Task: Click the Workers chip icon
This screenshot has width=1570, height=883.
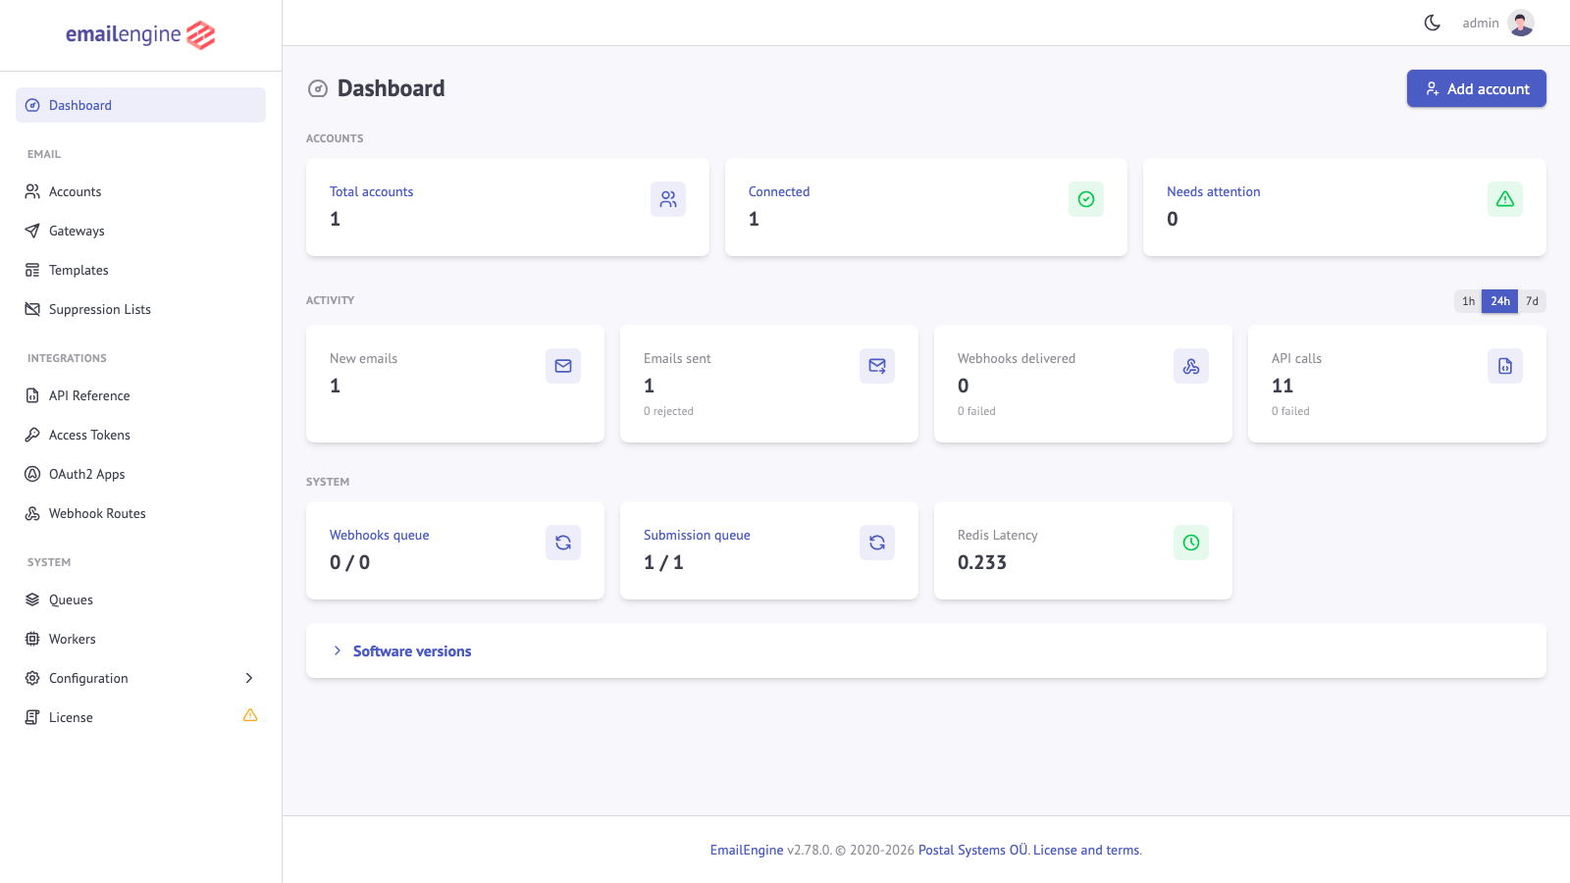Action: tap(32, 639)
